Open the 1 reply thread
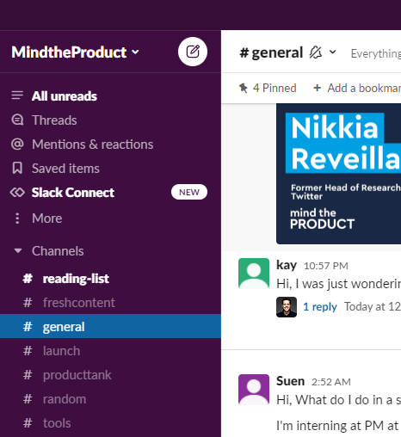This screenshot has width=401, height=437. (320, 306)
